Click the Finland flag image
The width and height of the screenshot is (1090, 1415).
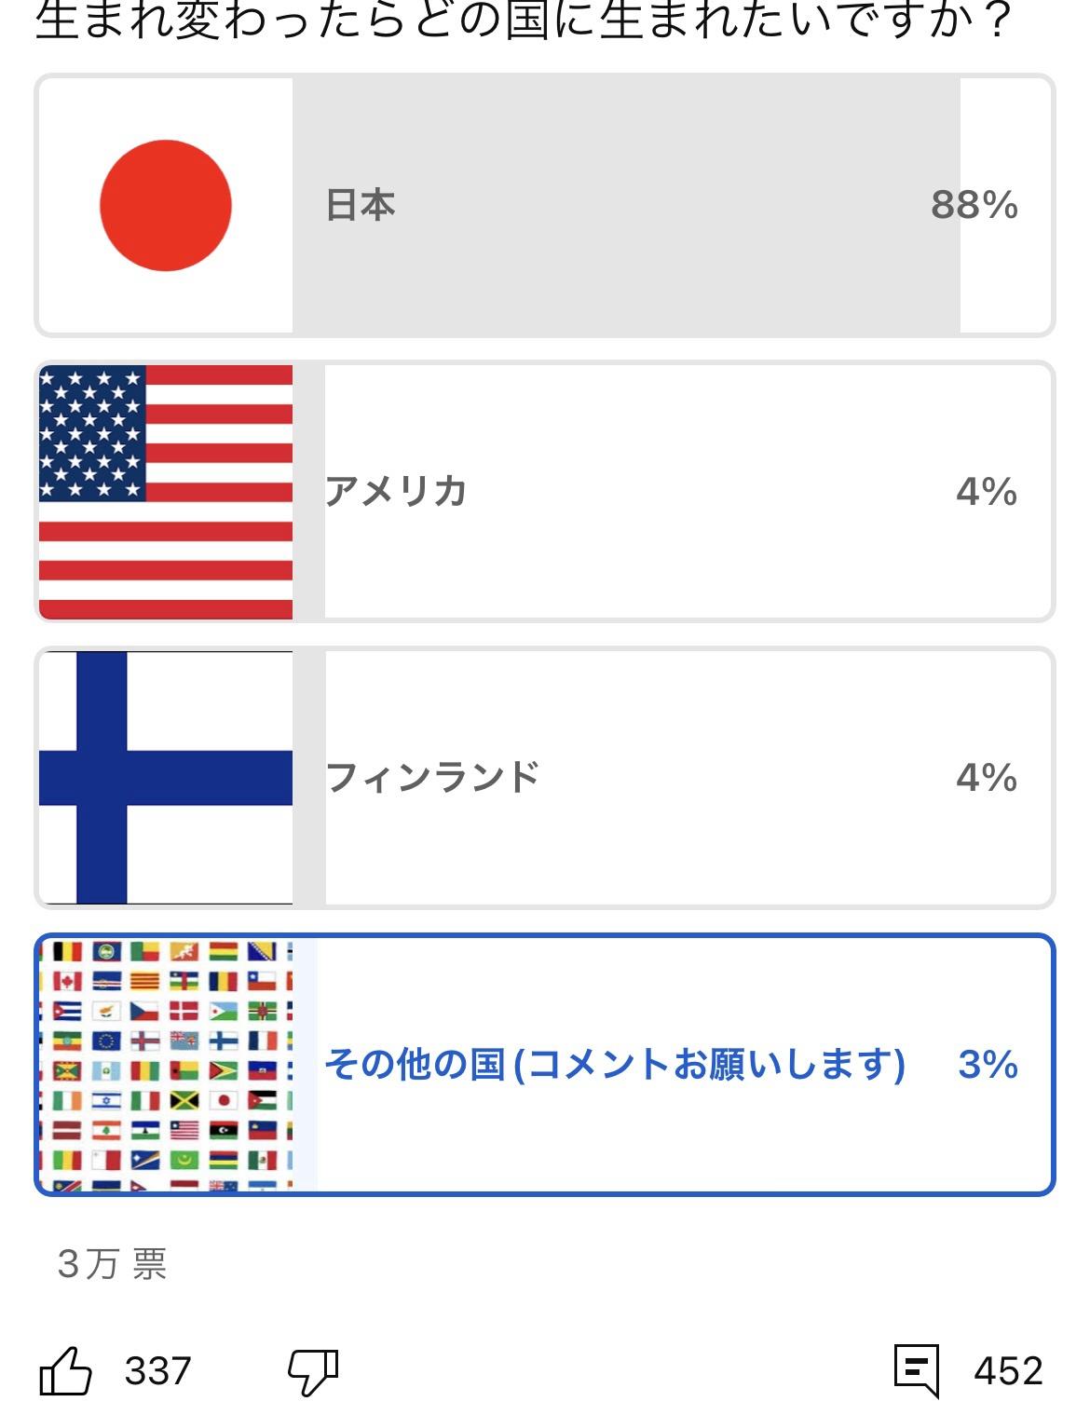[x=166, y=777]
